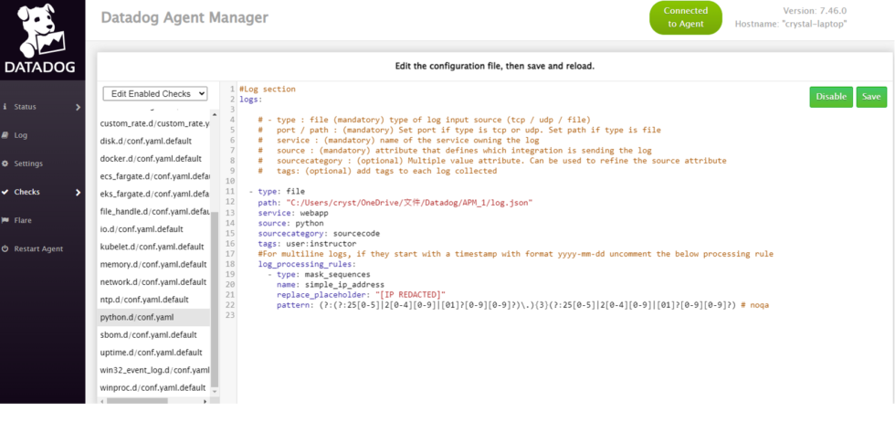Click the empty line 23 in editor

(457, 314)
